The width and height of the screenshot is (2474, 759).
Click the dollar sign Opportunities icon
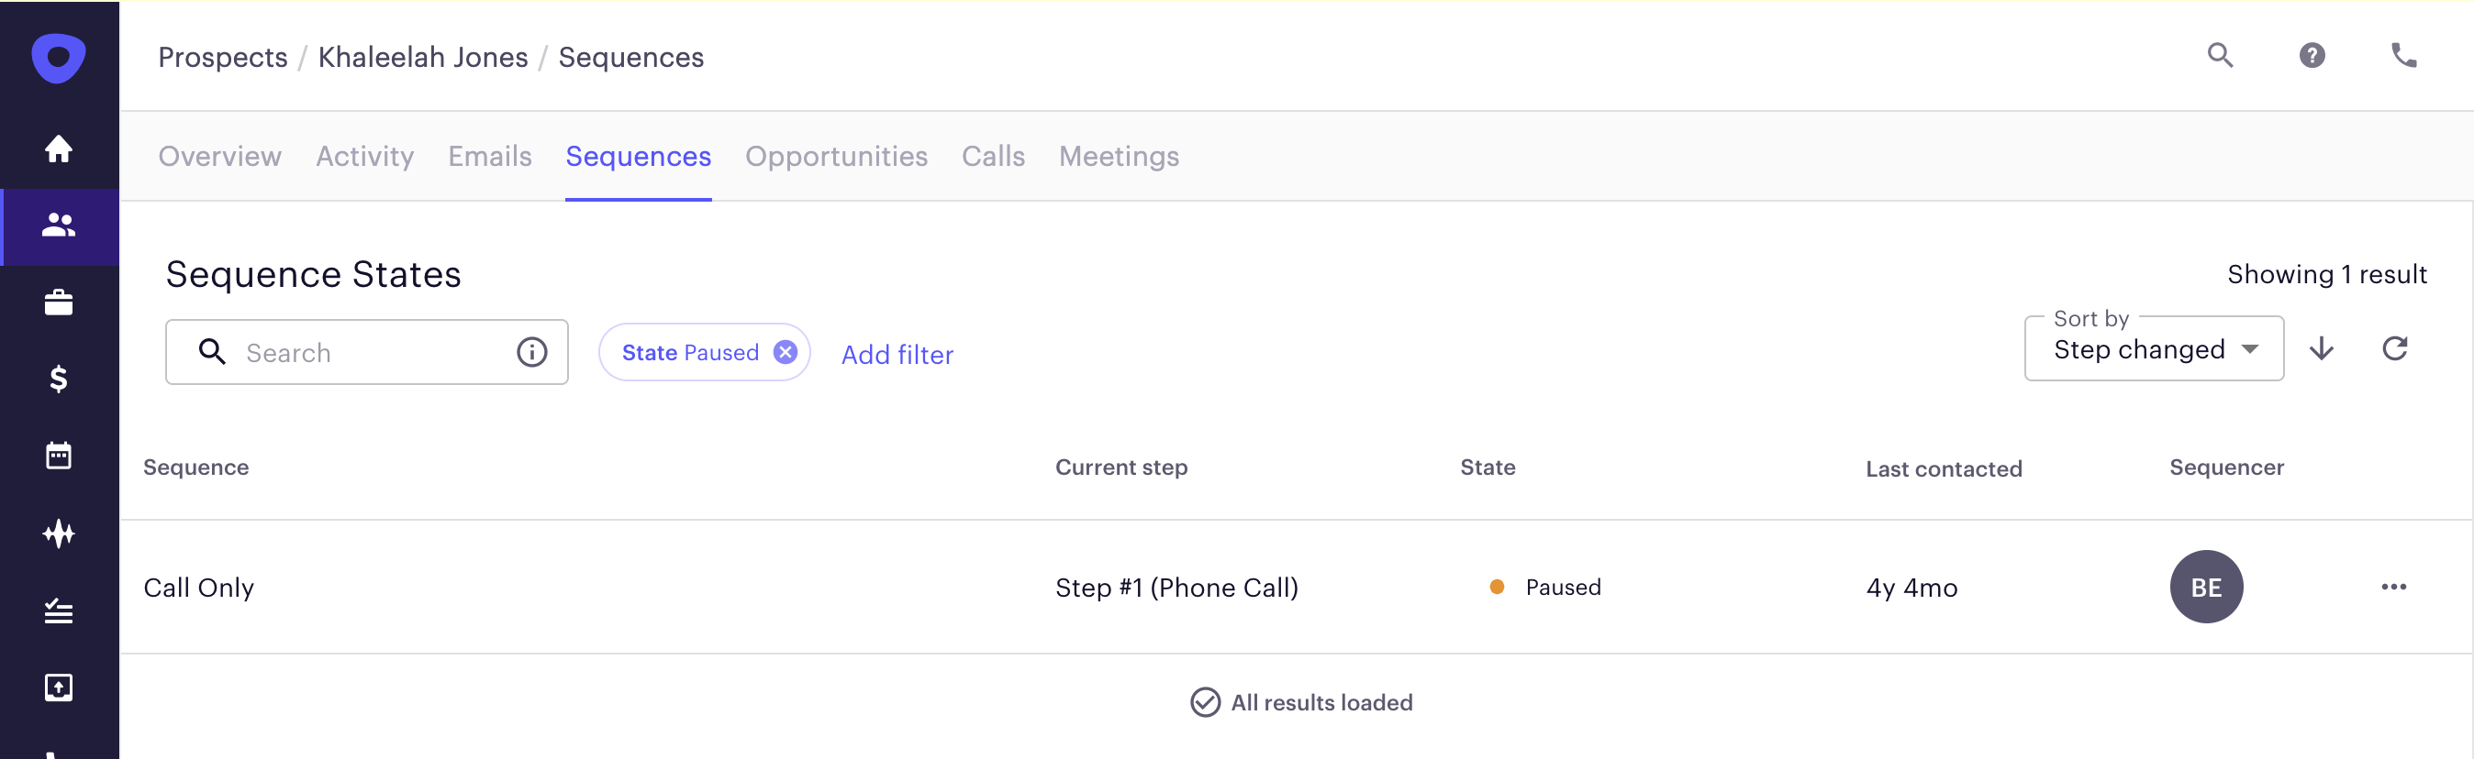58,380
